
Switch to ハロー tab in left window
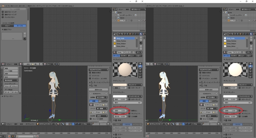pos(138,56)
